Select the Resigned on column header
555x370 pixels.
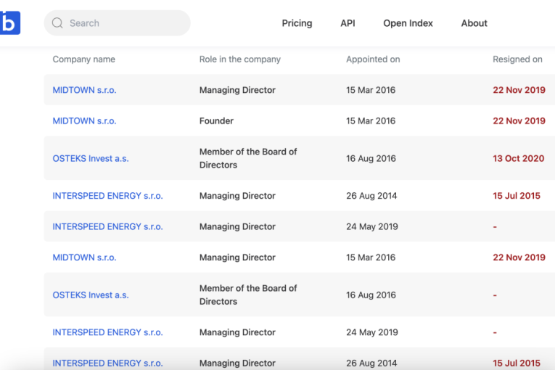click(517, 59)
